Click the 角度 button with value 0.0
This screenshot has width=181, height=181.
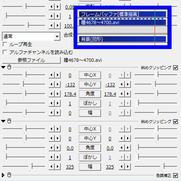coord(90,148)
